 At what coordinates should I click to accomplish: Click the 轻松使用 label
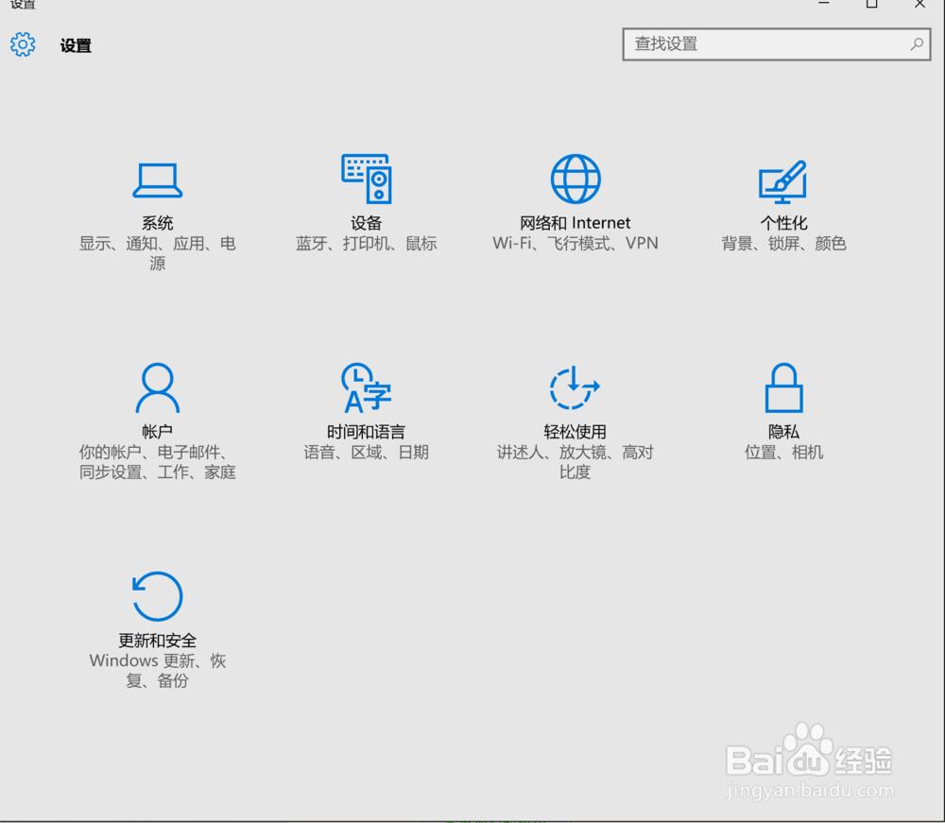575,432
